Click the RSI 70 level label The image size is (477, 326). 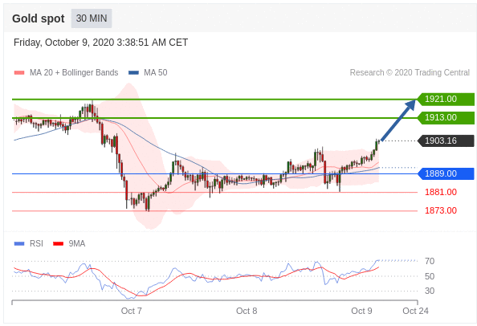pos(430,261)
